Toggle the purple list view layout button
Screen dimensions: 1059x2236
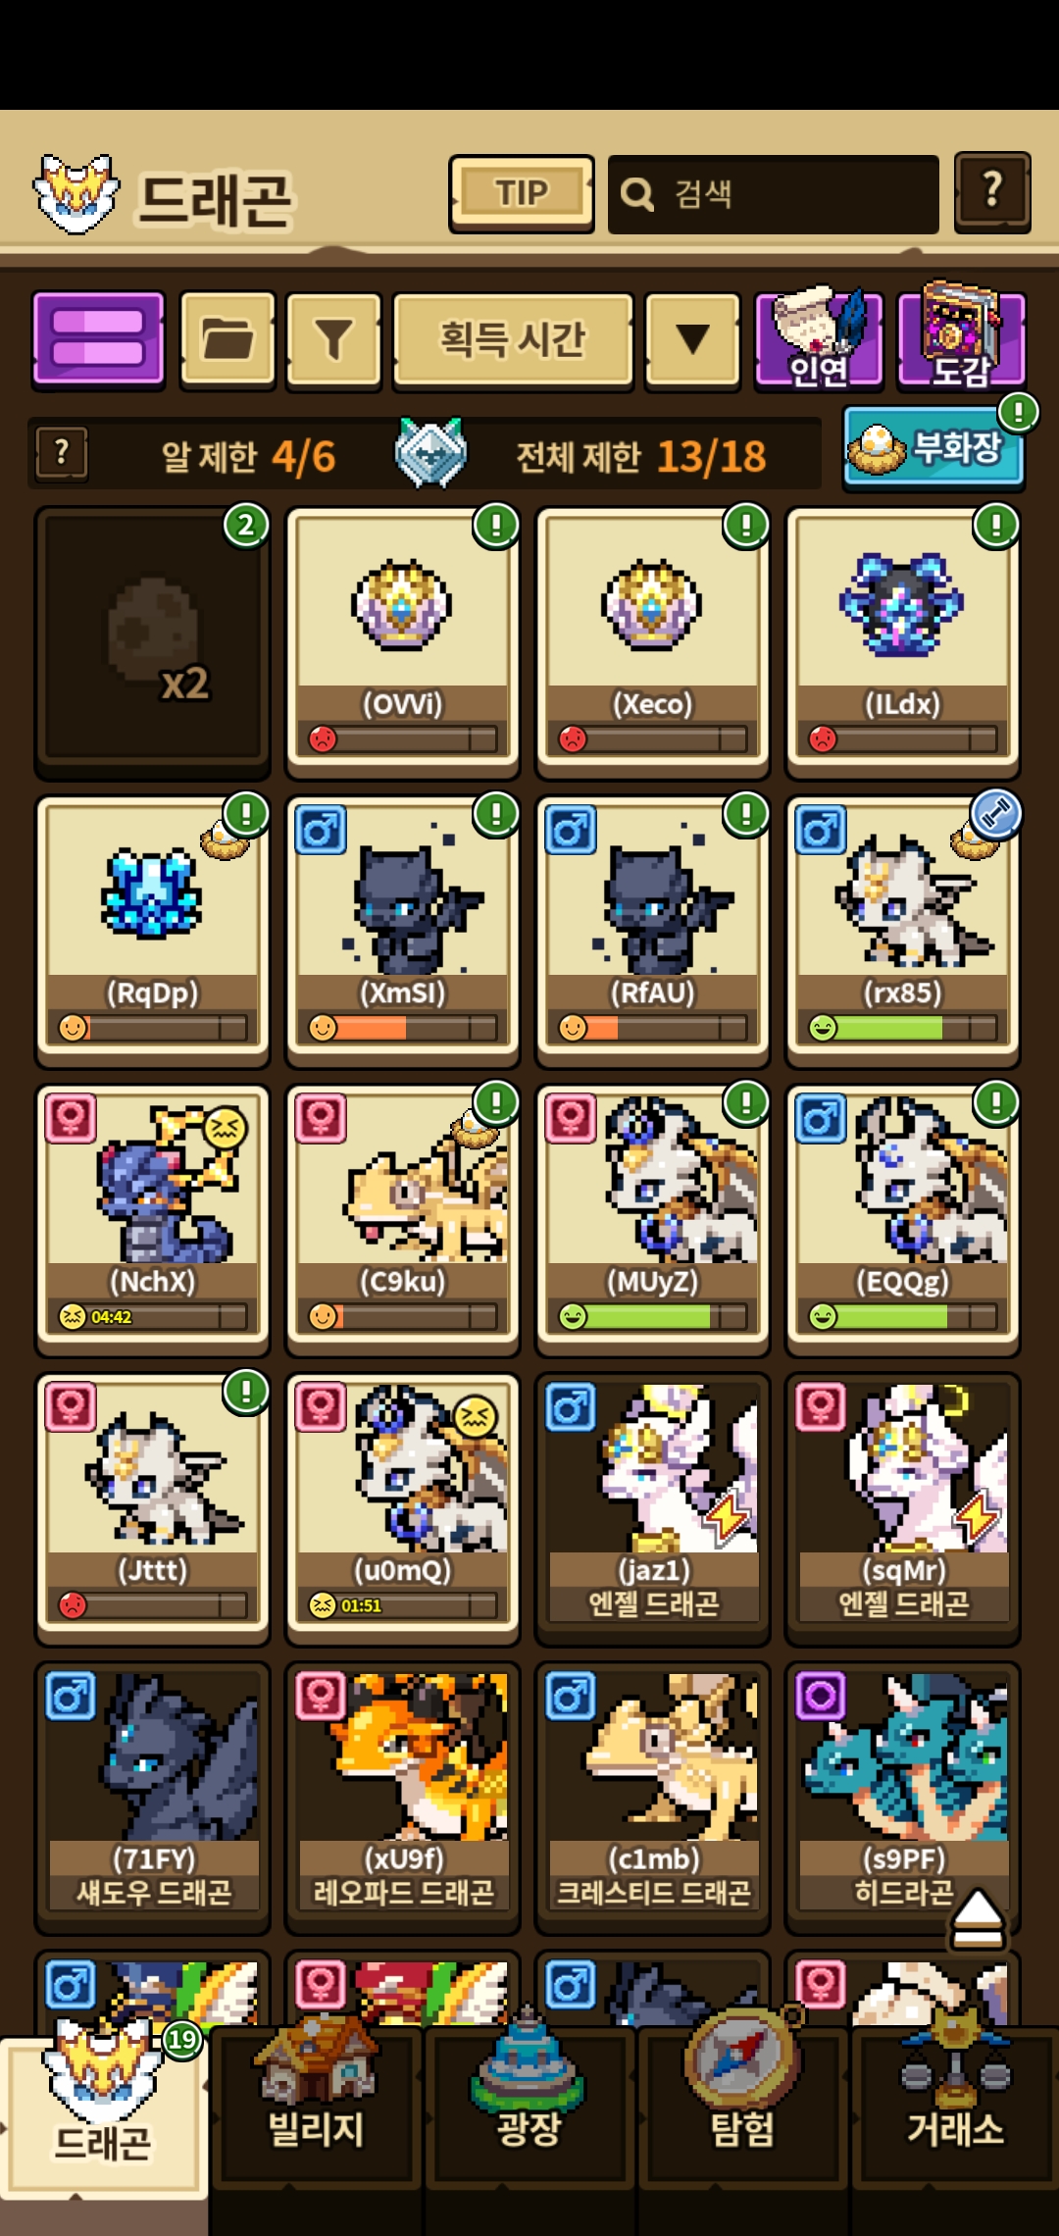pos(98,338)
